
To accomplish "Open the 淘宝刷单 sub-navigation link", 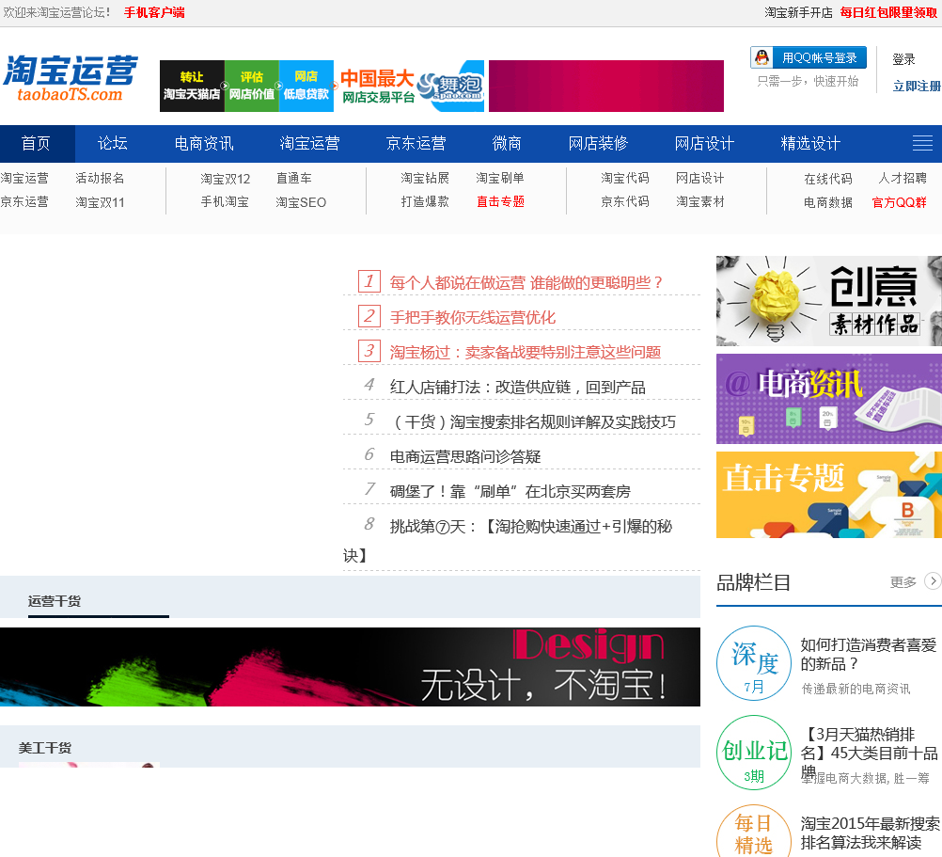I will tap(500, 178).
